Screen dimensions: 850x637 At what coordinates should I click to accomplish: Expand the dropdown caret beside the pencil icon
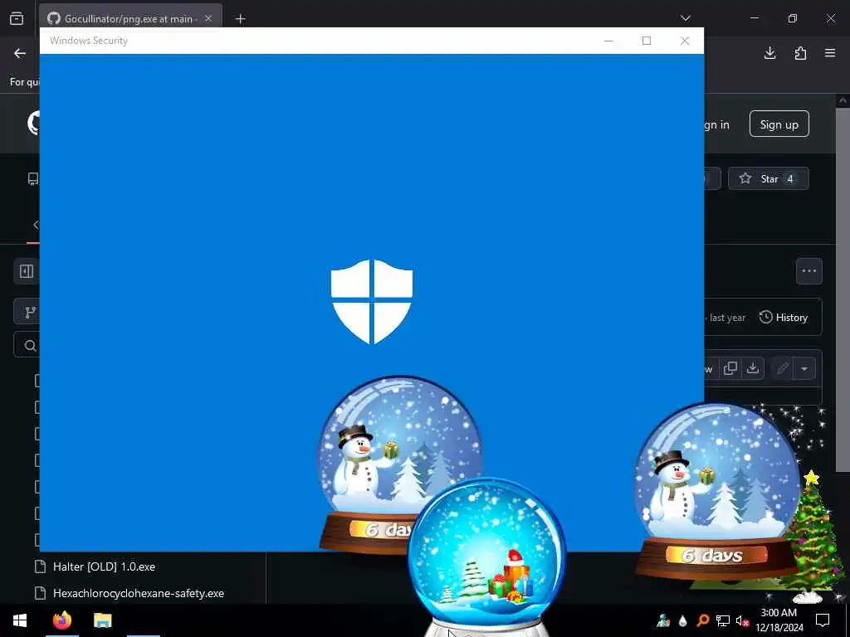tap(804, 368)
